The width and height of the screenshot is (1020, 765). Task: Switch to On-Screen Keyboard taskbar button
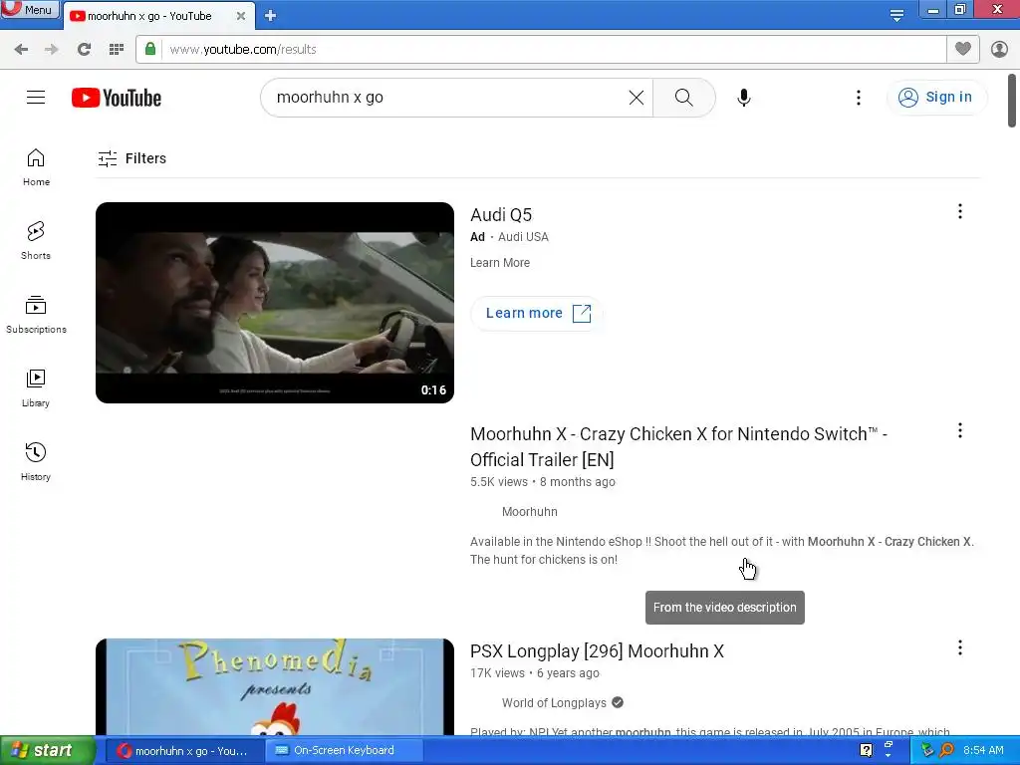343,751
